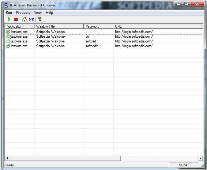Maximize the IE Asterisk Password Uncover window
Image resolution: width=207 pixels, height=170 pixels.
[186, 4]
